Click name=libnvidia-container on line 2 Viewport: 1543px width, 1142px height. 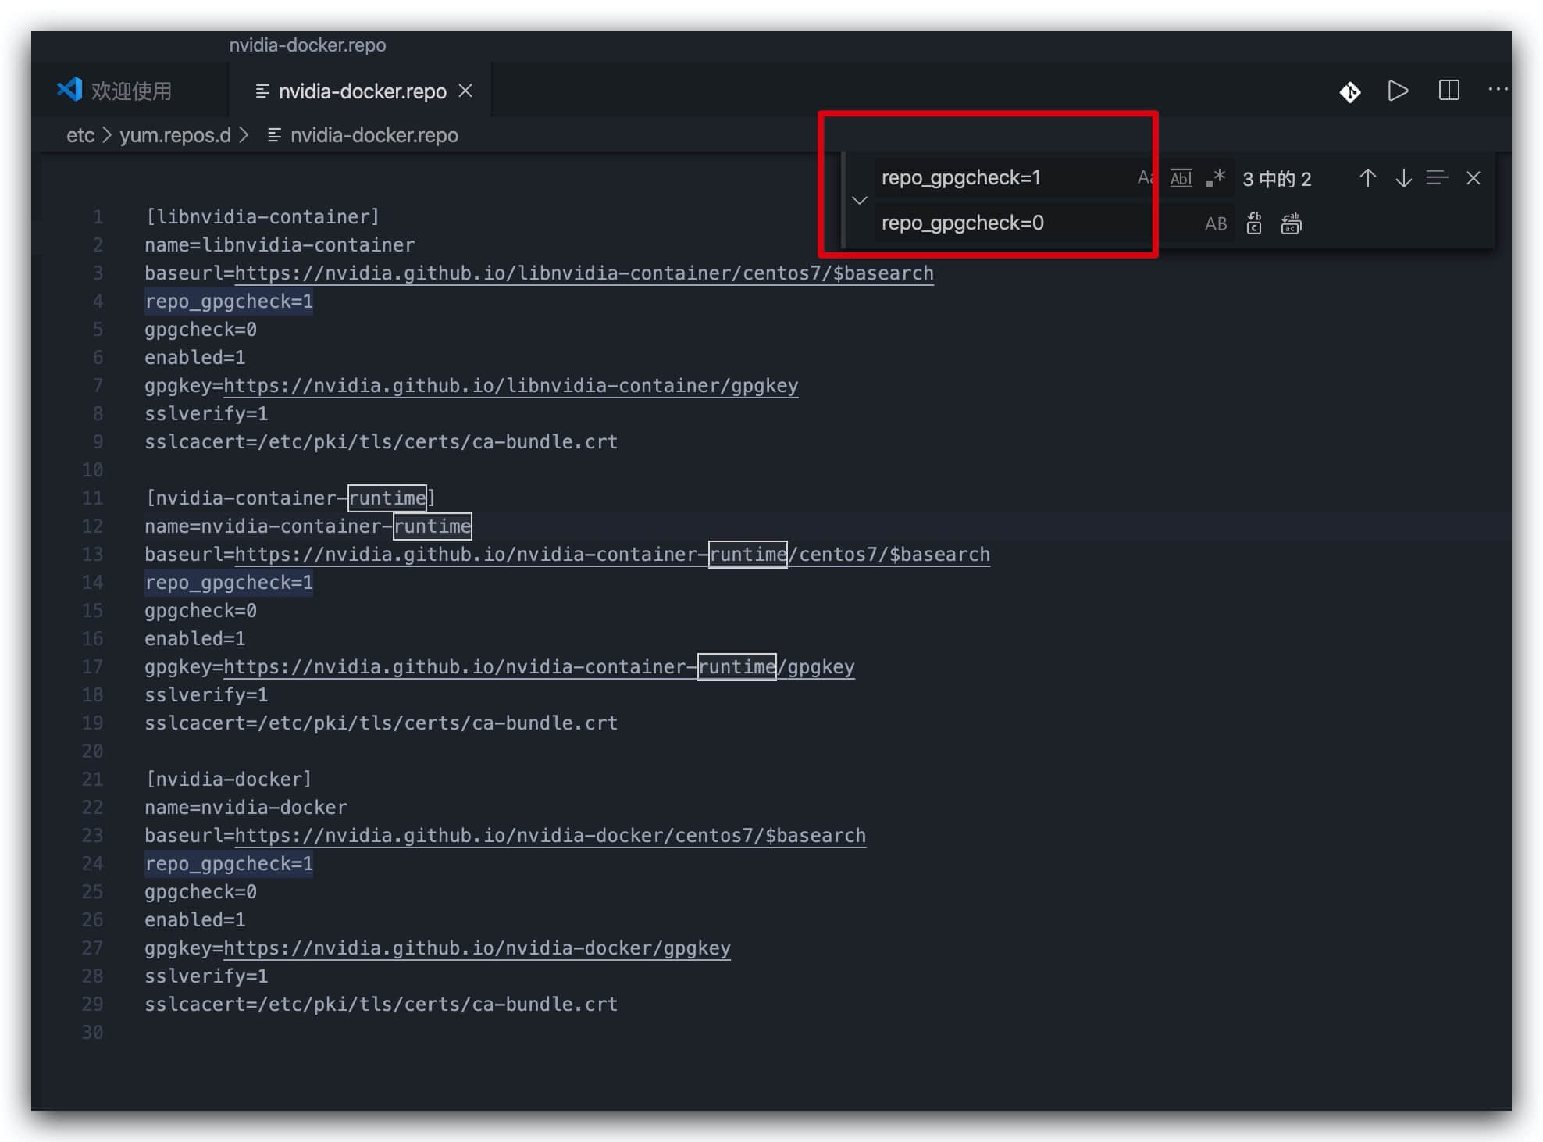pyautogui.click(x=280, y=245)
